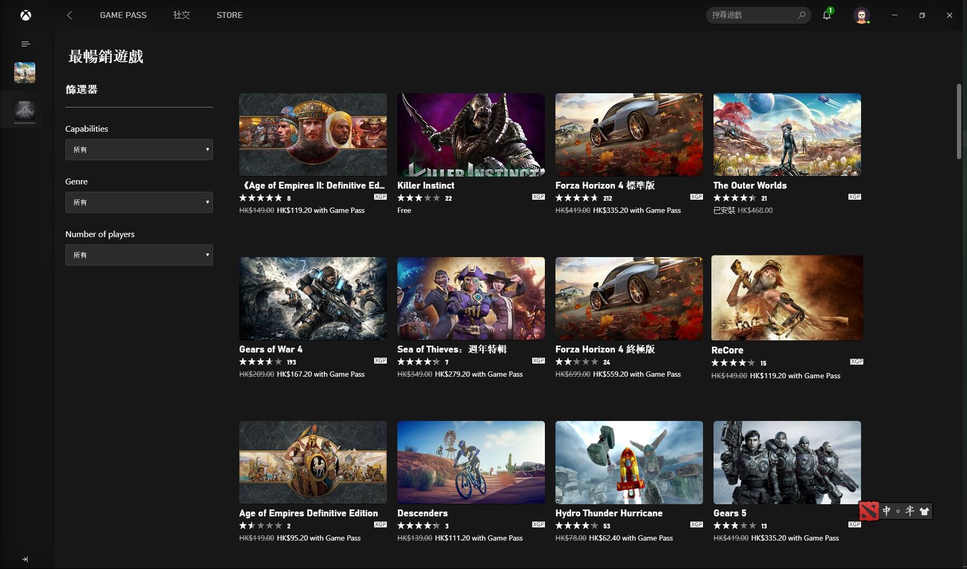Open the Gears of War 4 thumbnail

[313, 299]
